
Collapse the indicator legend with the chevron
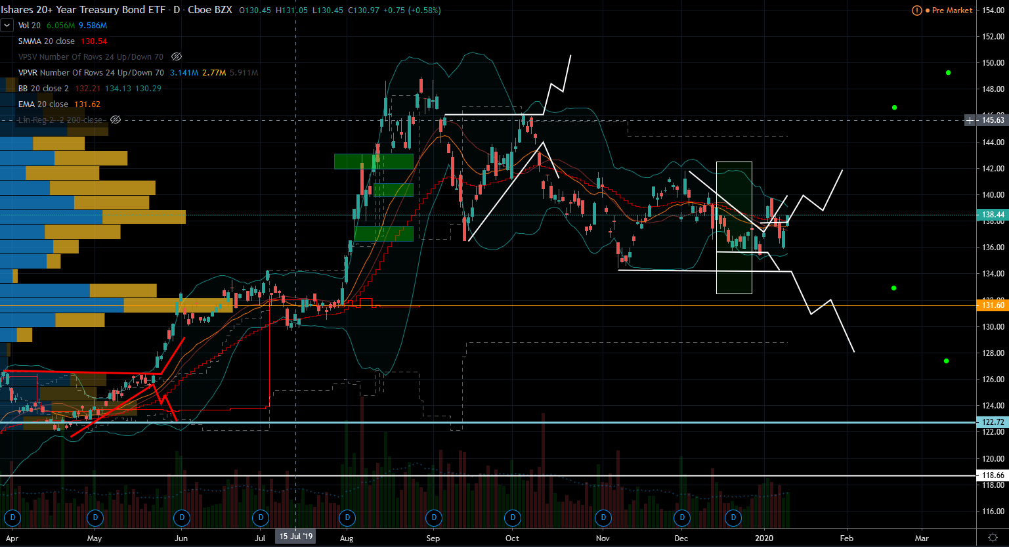pyautogui.click(x=7, y=26)
